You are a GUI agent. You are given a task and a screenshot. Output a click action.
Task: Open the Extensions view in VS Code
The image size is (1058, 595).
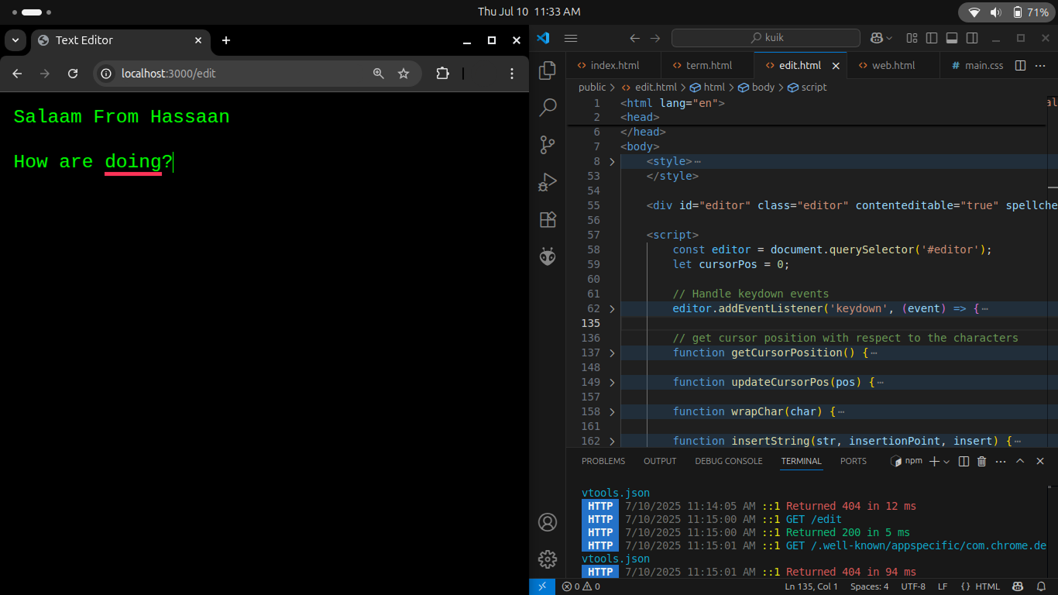548,219
